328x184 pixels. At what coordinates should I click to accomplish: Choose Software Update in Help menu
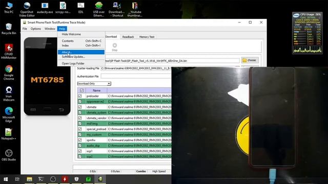pyautogui.click(x=81, y=57)
